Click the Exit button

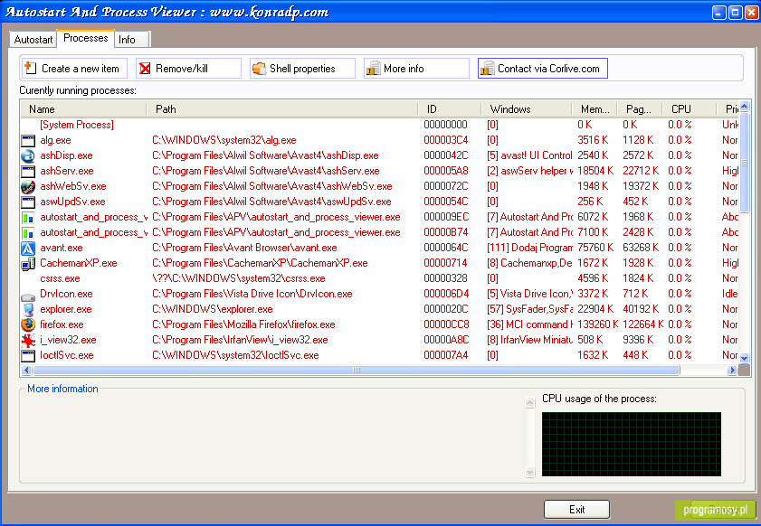click(x=576, y=510)
